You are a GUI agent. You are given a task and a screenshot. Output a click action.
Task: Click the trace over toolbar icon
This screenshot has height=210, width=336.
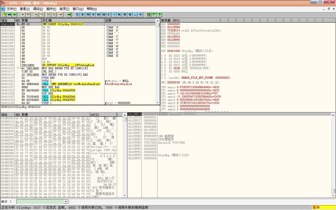[x=54, y=14]
